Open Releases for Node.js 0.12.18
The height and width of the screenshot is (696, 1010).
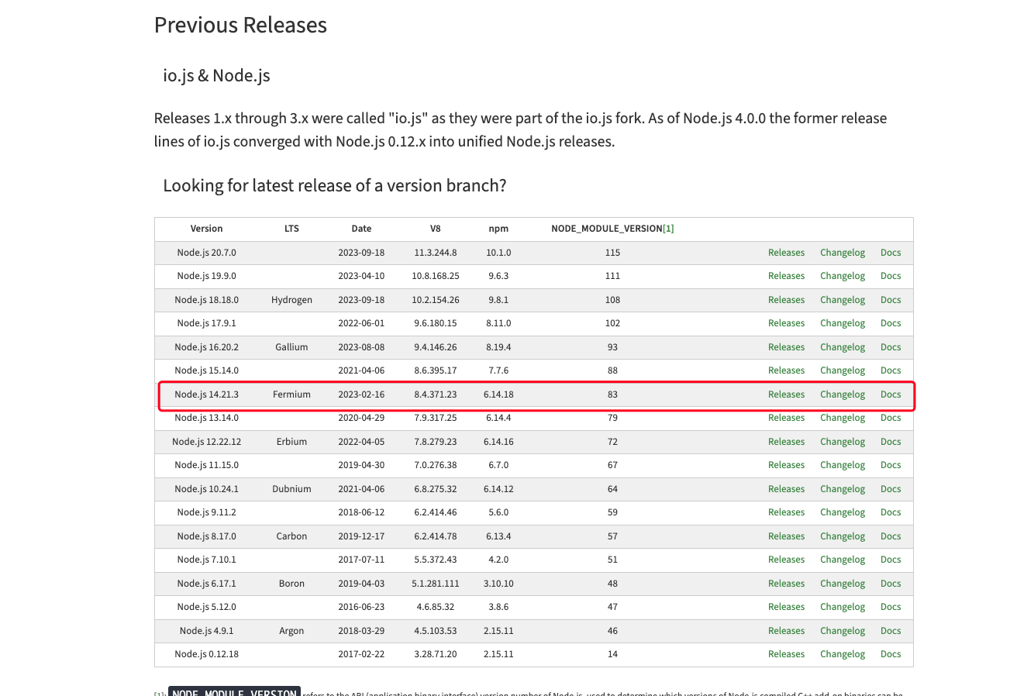click(786, 654)
